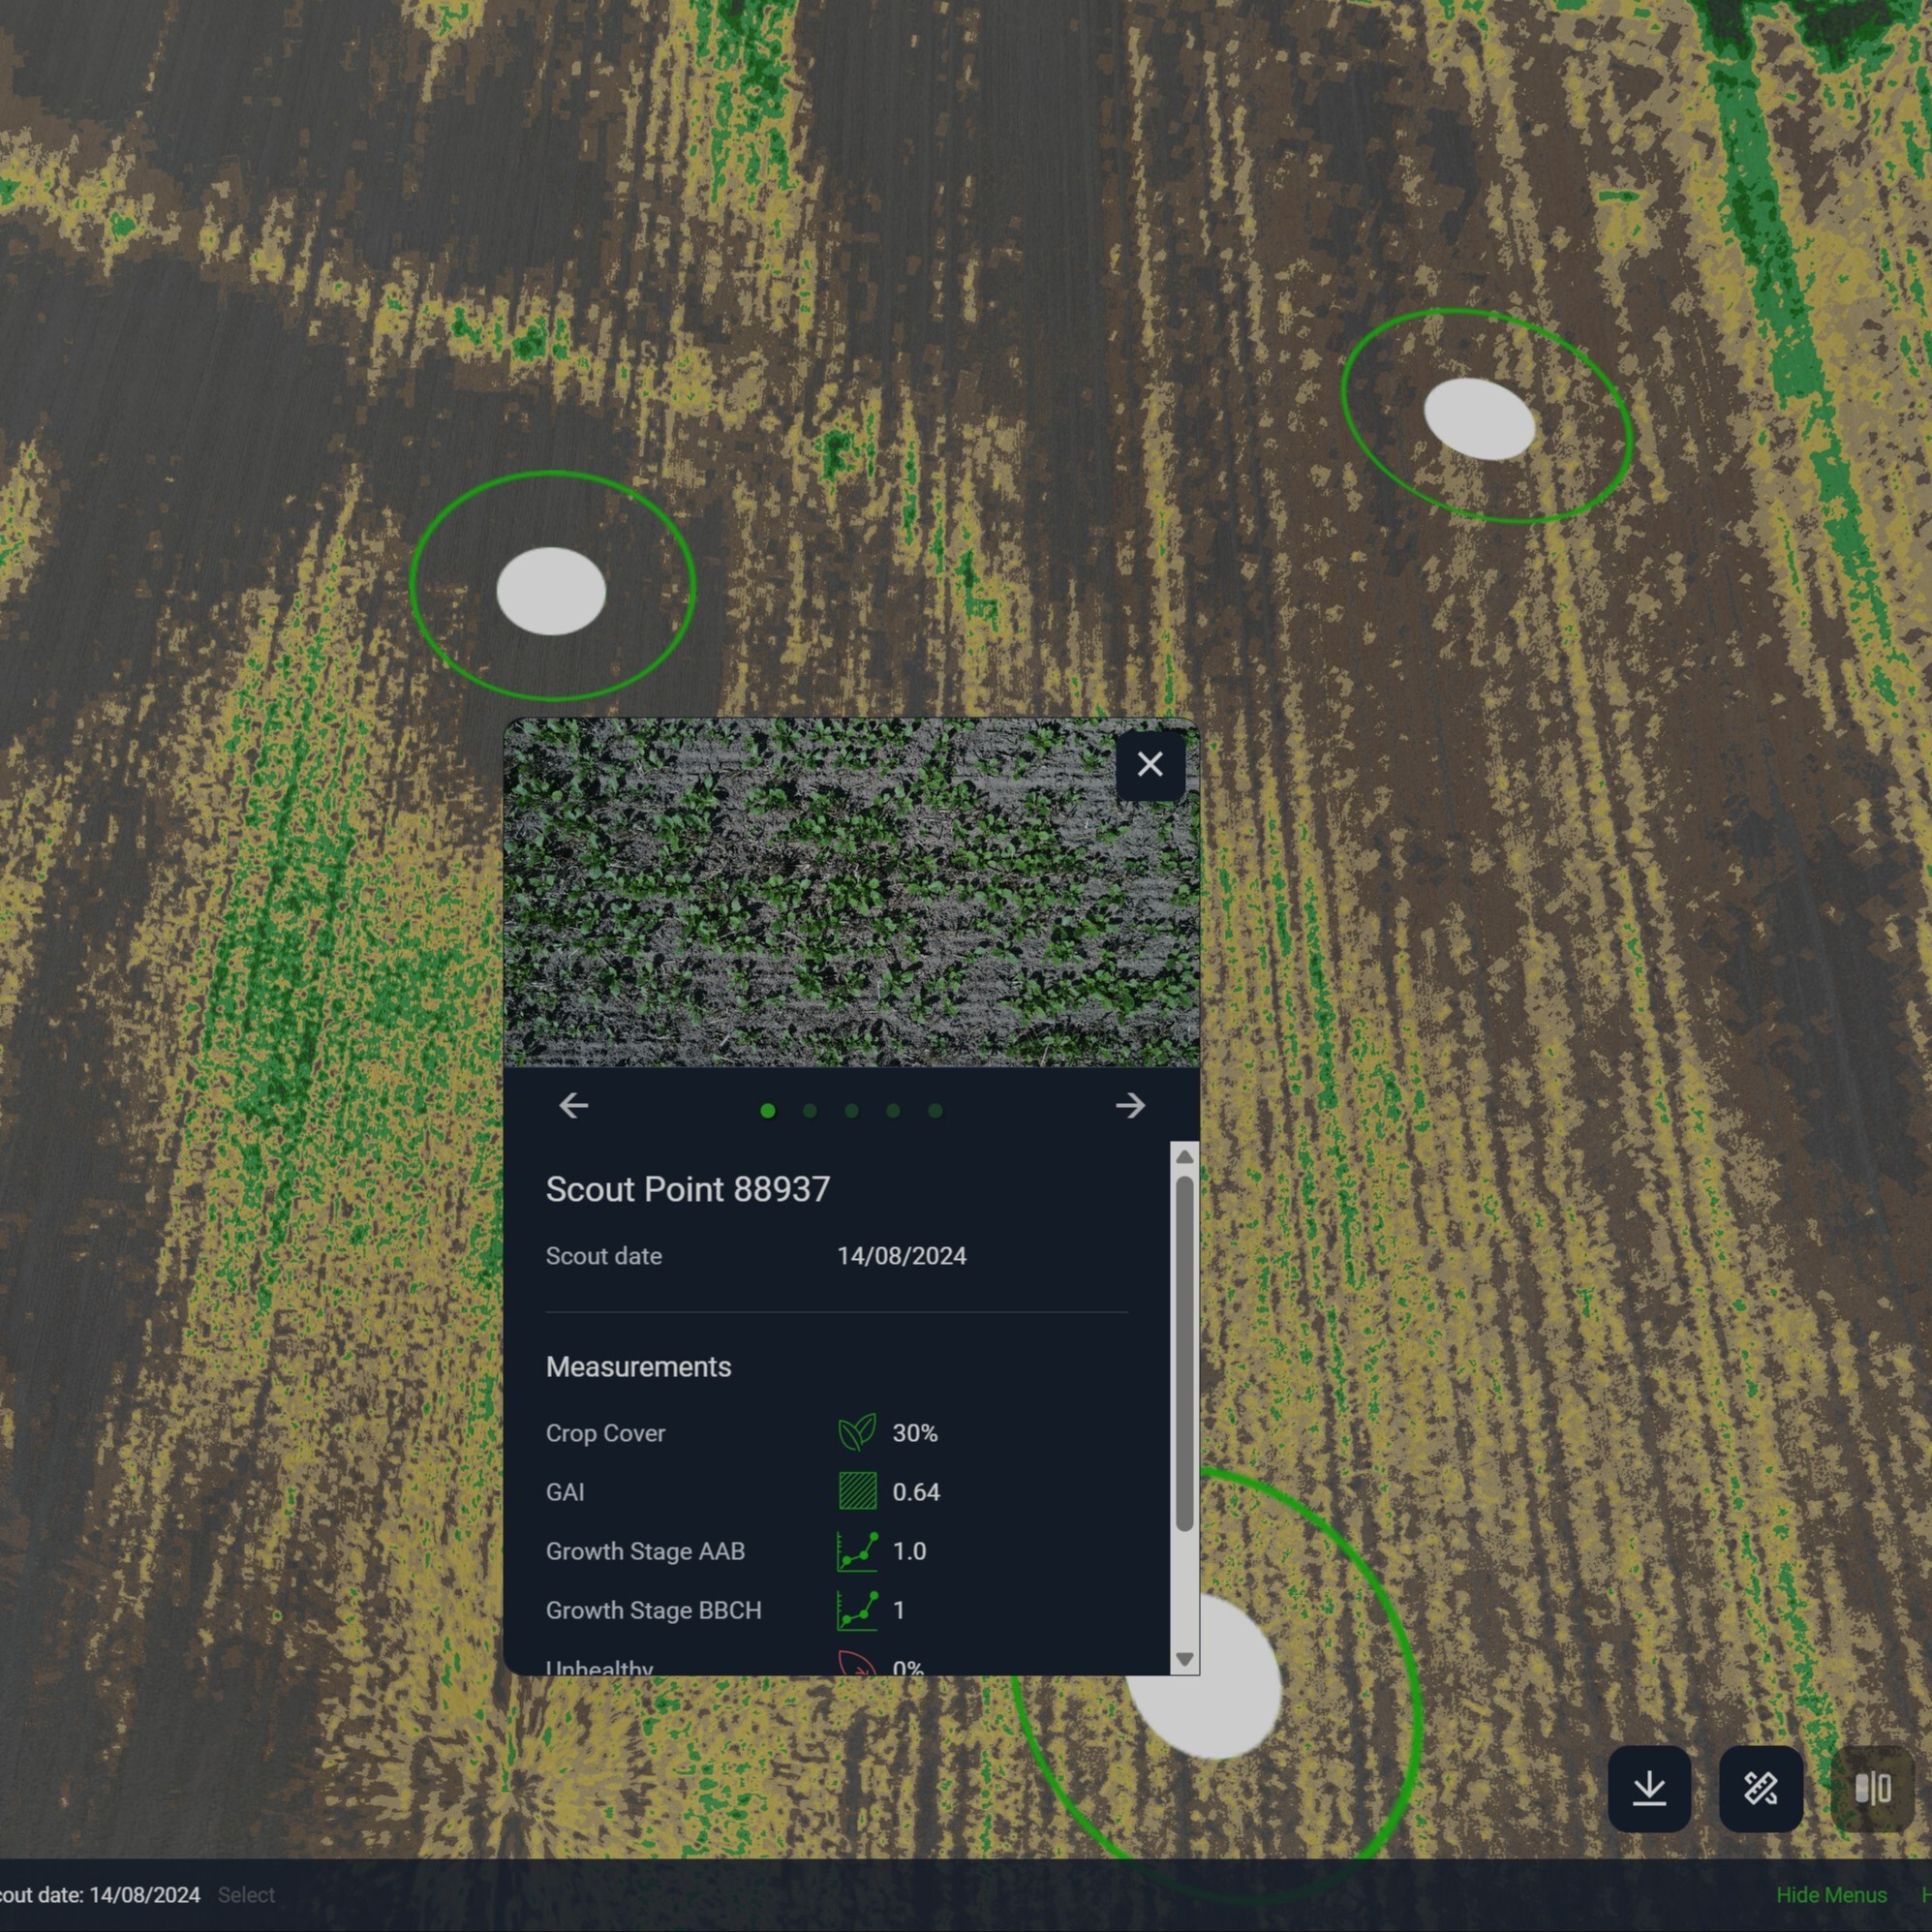This screenshot has width=1932, height=1932.
Task: Click the Growth Stage AAB chart icon
Action: tap(857, 1551)
